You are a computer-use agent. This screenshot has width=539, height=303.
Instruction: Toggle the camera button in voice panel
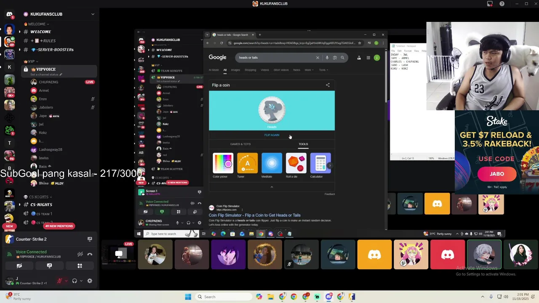click(19, 266)
